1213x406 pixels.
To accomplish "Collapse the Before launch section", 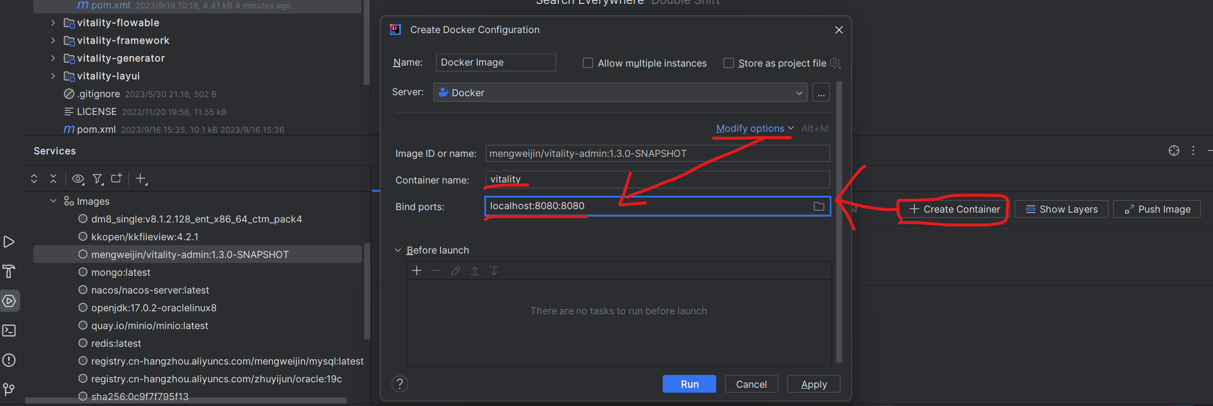I will tap(398, 250).
